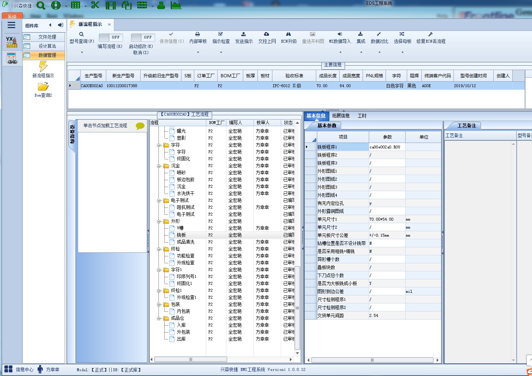Click parameters table horizontal scrollbar
532x376 pixels.
[372, 360]
